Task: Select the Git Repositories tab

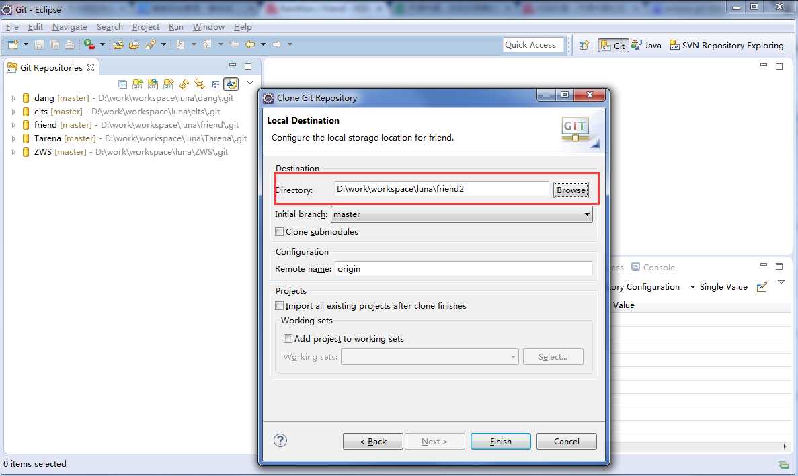Action: 51,68
